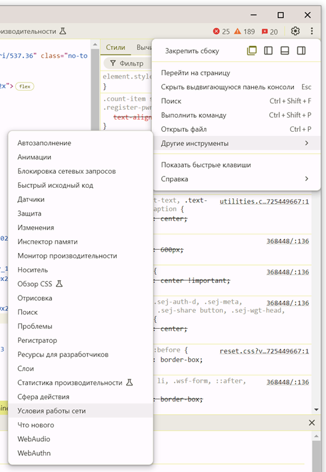The height and width of the screenshot is (472, 326).
Task: Open DevTools settings gear icon
Action: [295, 31]
